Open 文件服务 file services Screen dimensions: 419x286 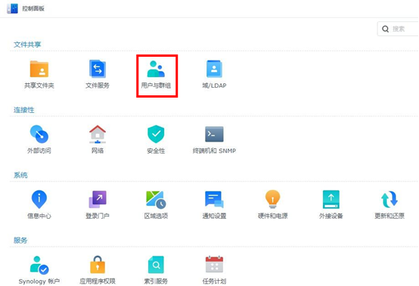98,69
